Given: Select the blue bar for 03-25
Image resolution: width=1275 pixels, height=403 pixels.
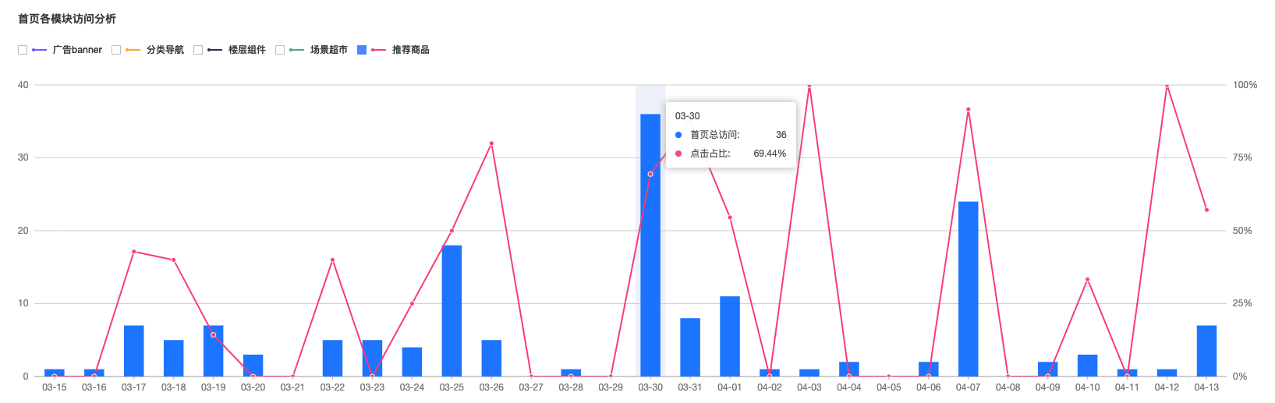Looking at the screenshot, I should [x=452, y=311].
